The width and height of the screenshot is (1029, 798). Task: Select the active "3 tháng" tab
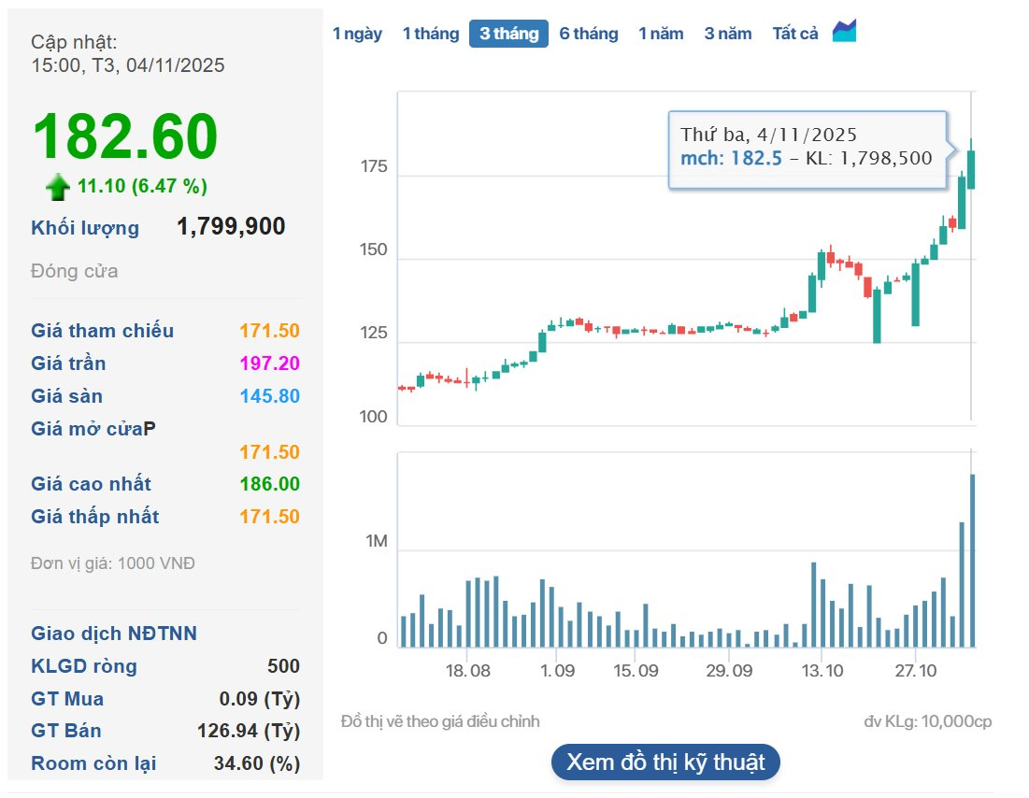pyautogui.click(x=508, y=34)
